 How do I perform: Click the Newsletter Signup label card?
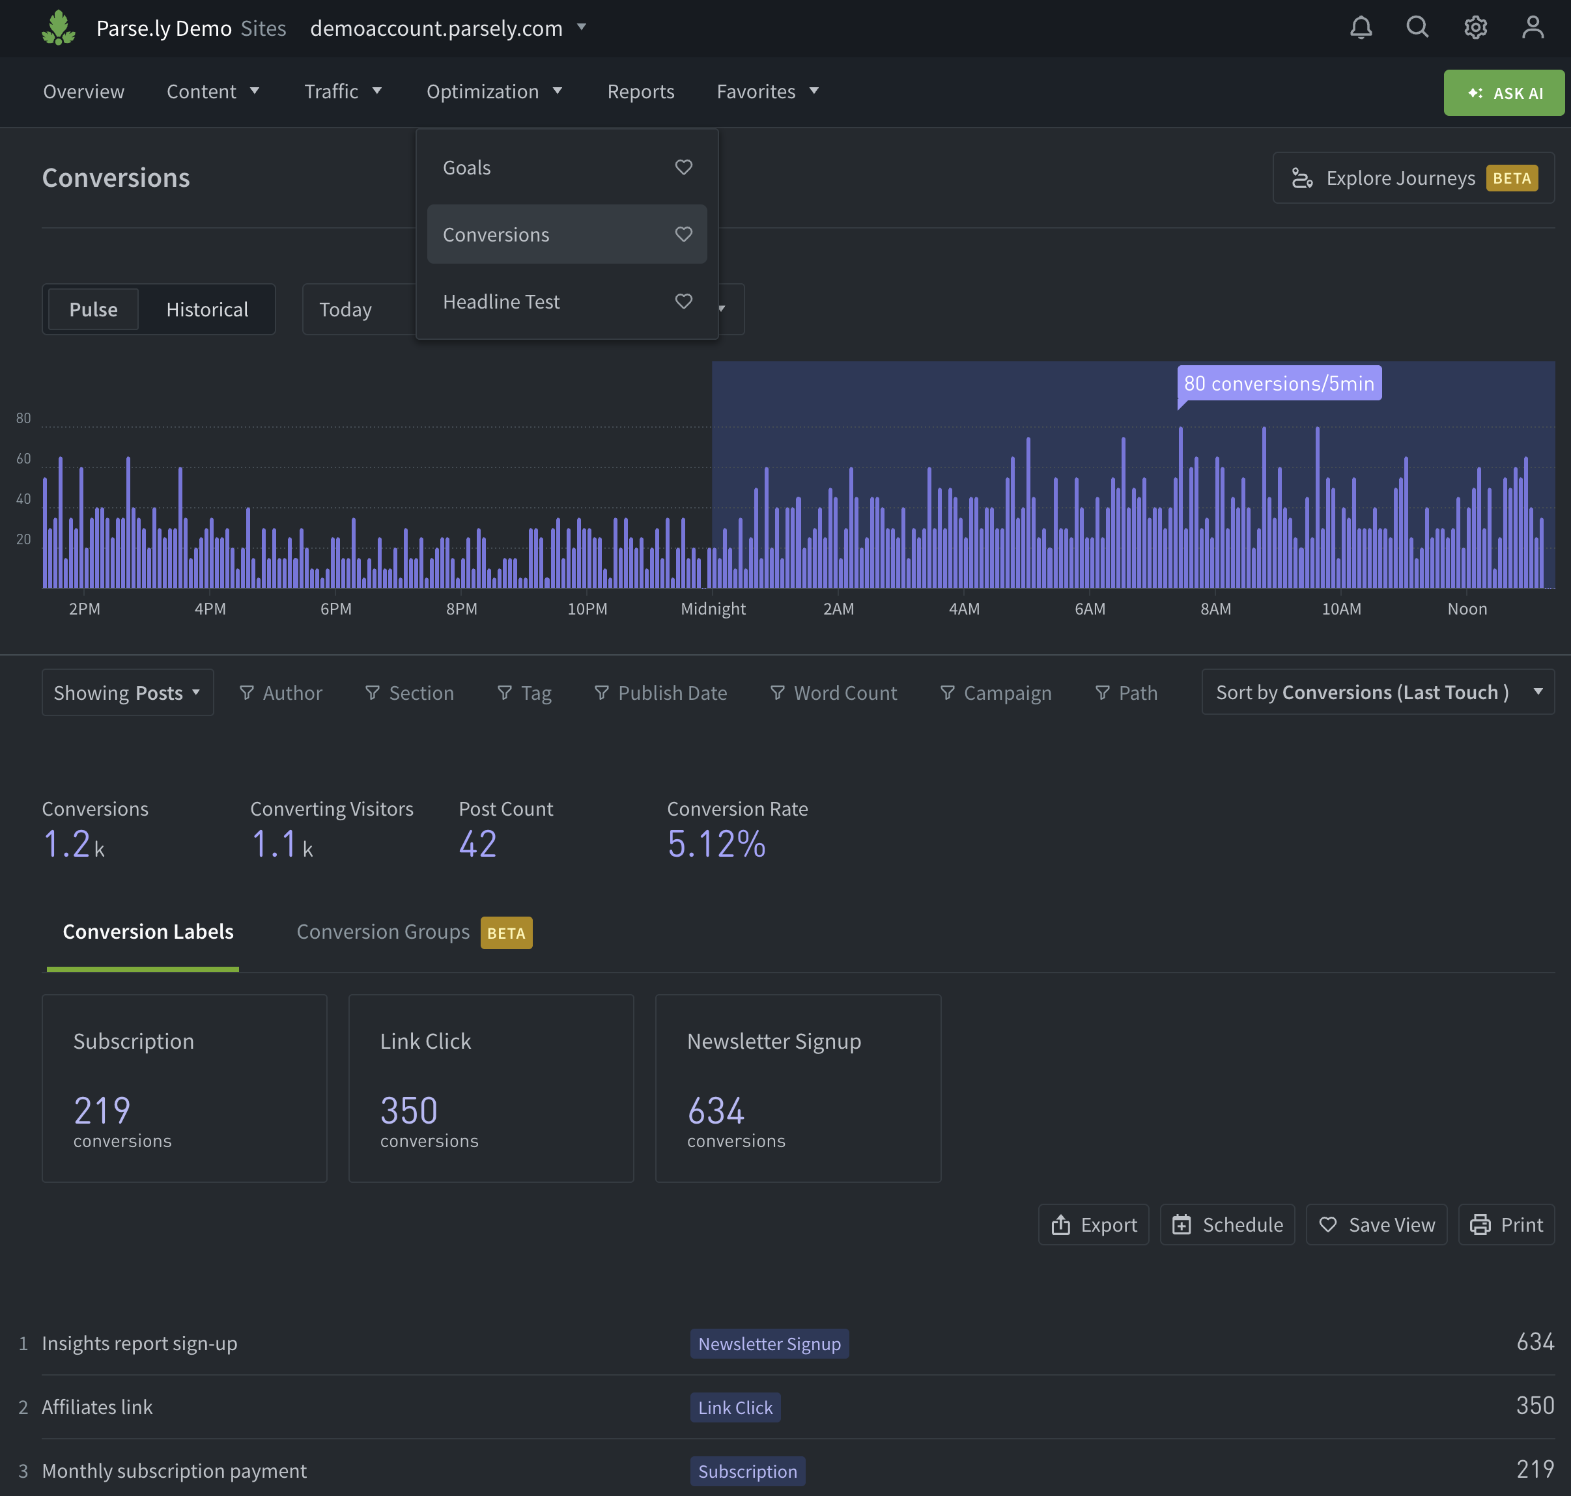797,1088
